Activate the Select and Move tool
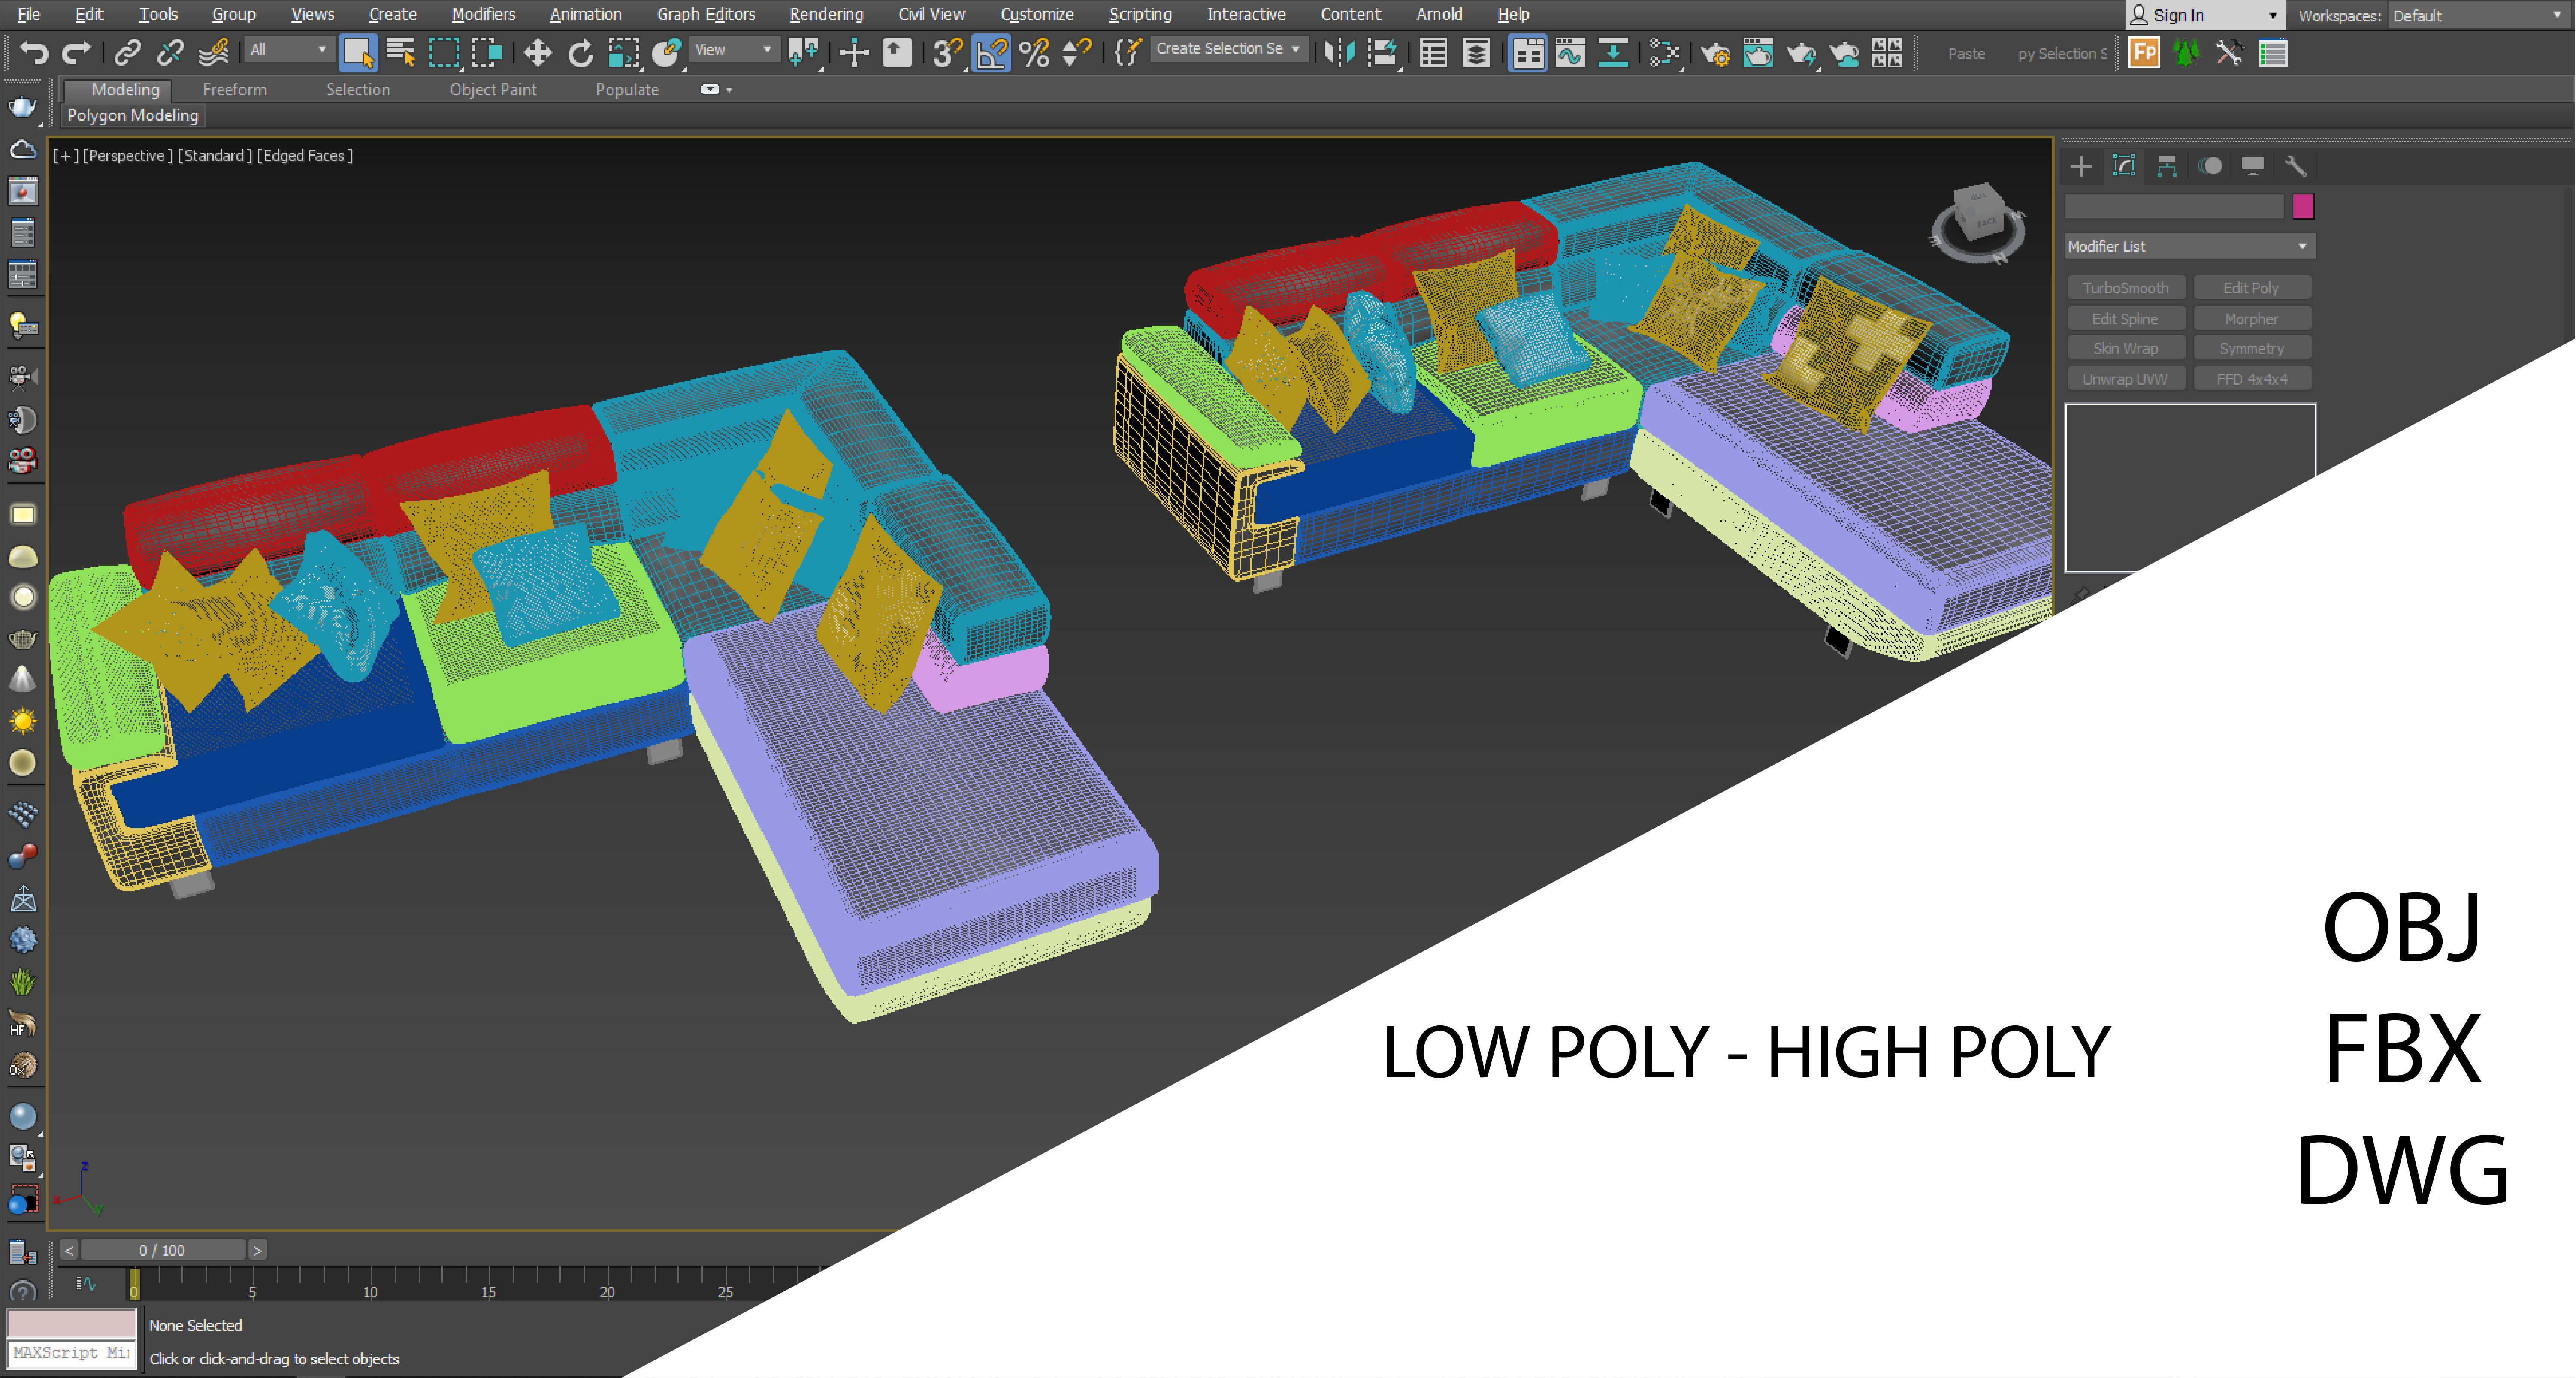The height and width of the screenshot is (1378, 2576). [x=538, y=52]
